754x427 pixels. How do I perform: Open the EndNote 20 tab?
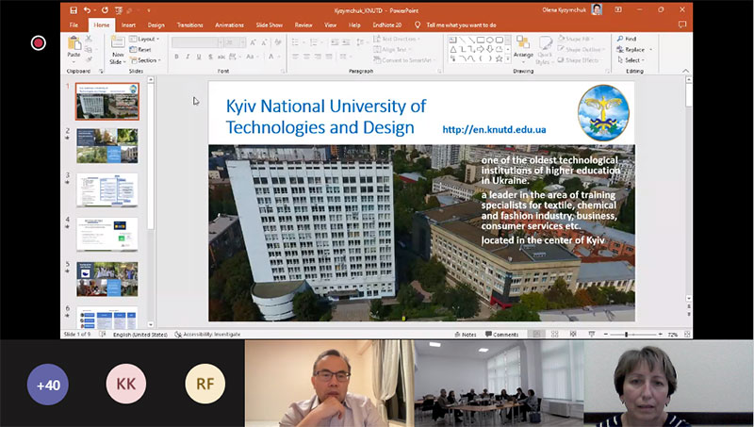tap(386, 25)
